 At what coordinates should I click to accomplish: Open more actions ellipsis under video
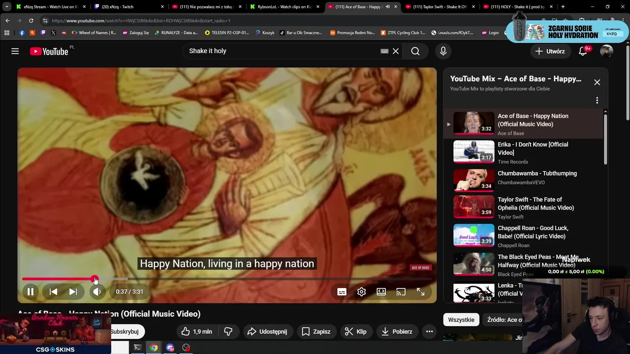coord(429,331)
